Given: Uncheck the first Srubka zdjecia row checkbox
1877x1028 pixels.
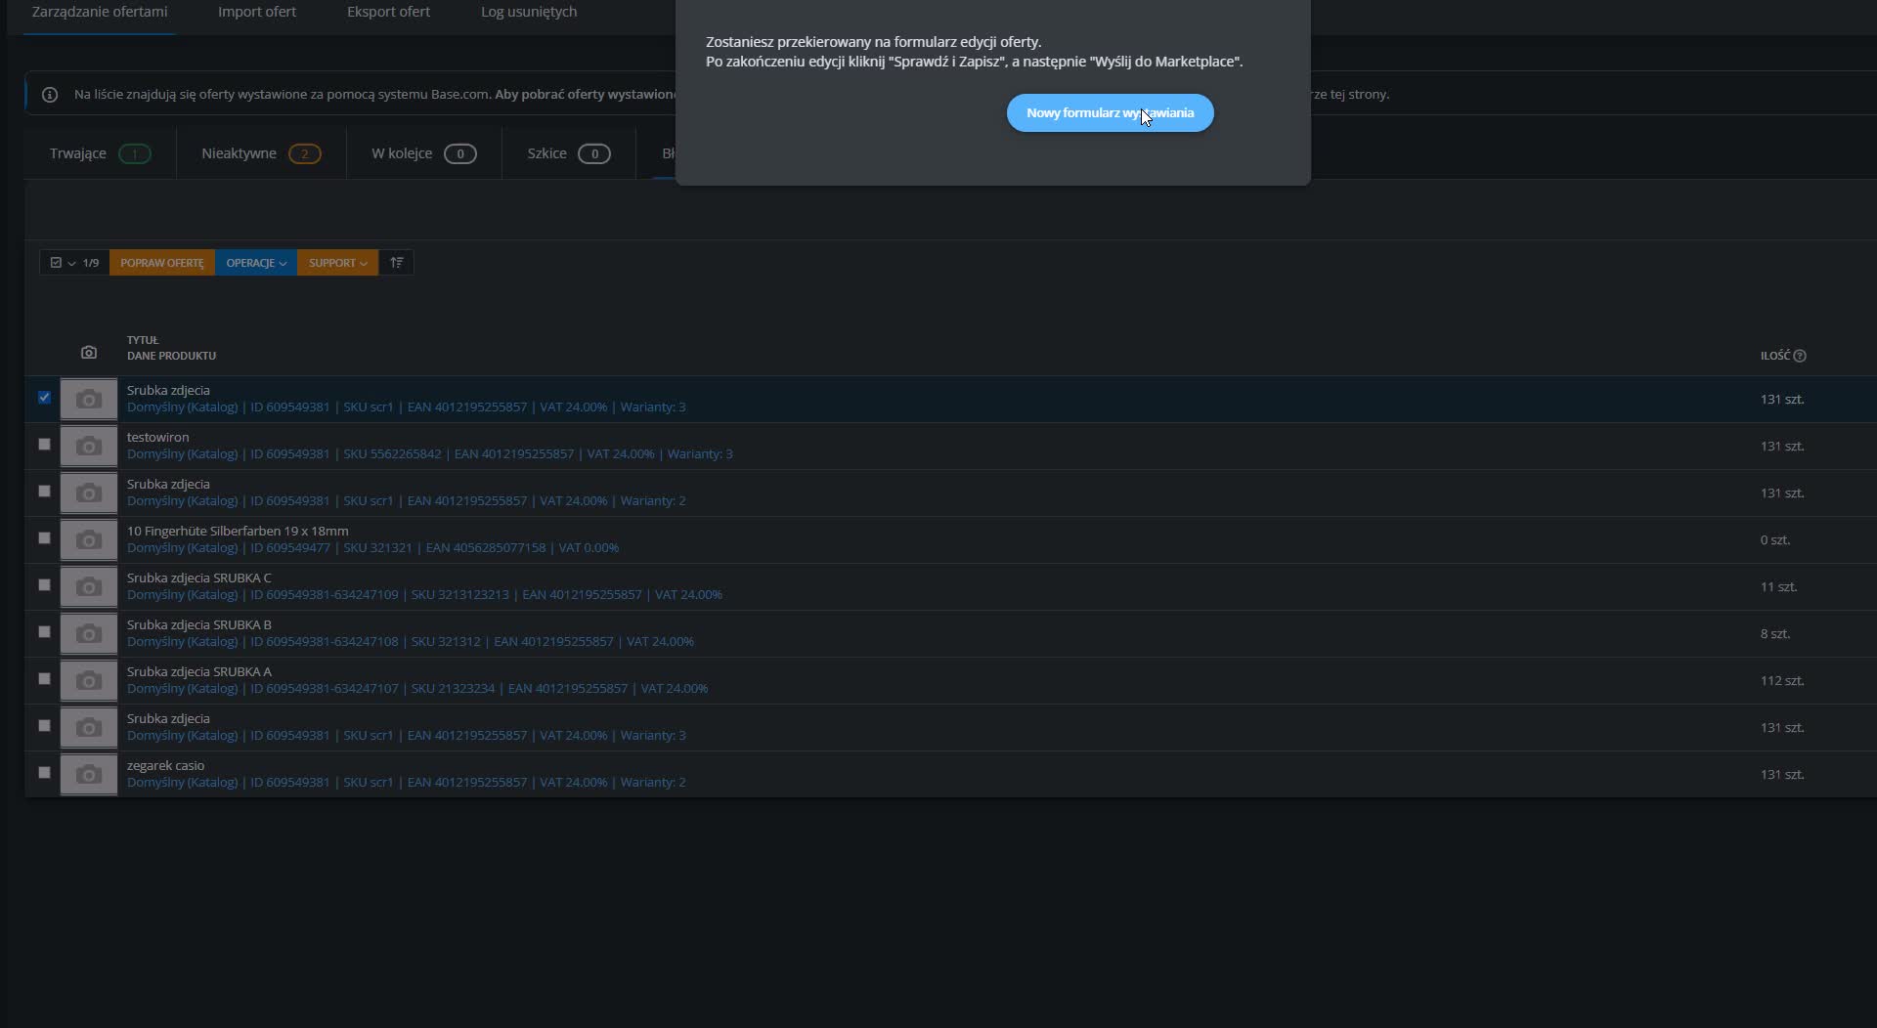Looking at the screenshot, I should click(x=44, y=397).
